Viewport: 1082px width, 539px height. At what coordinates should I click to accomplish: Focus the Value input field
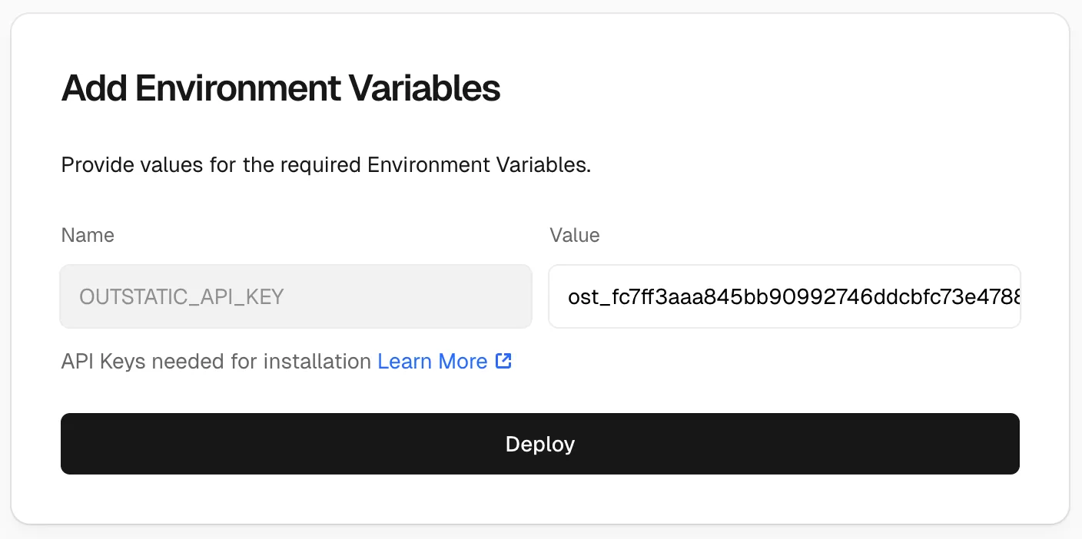click(x=784, y=296)
